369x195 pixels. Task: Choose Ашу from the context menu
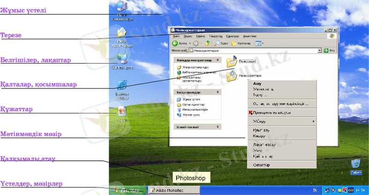[257, 83]
